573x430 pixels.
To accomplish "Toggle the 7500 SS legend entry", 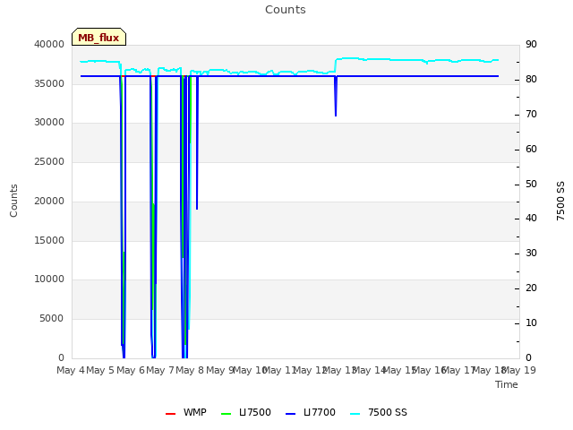I will [x=379, y=412].
